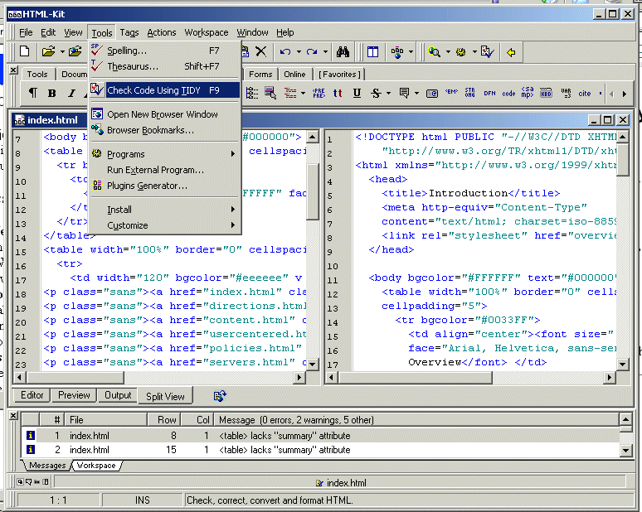
Task: Switch to the Preview tab
Action: pyautogui.click(x=74, y=395)
